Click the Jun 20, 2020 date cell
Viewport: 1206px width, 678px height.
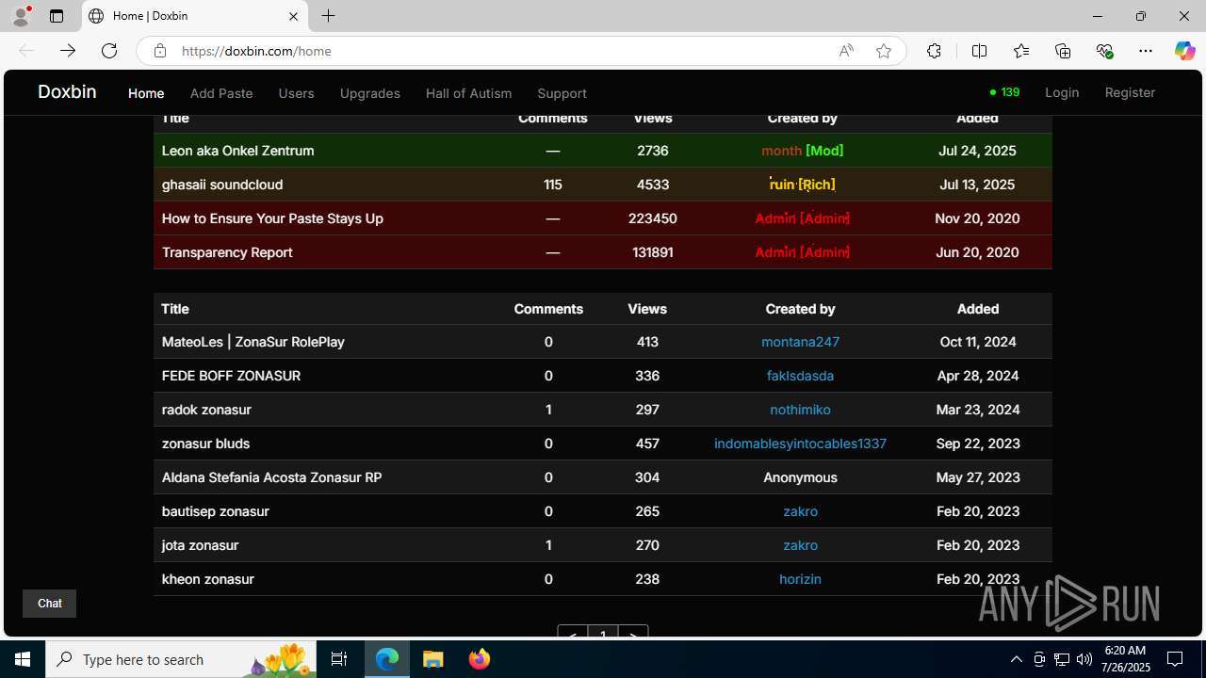click(977, 252)
